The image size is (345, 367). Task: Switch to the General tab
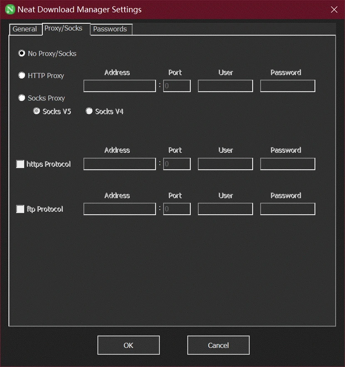coord(25,29)
